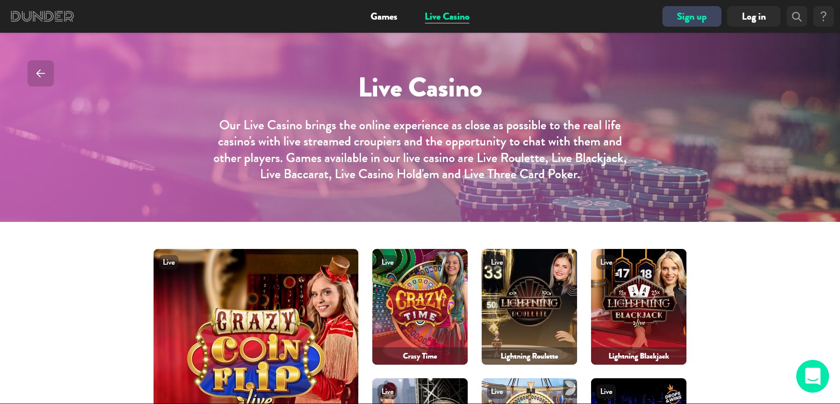Launch the Lightning Roulette game
This screenshot has height=404, width=840.
coord(529,307)
